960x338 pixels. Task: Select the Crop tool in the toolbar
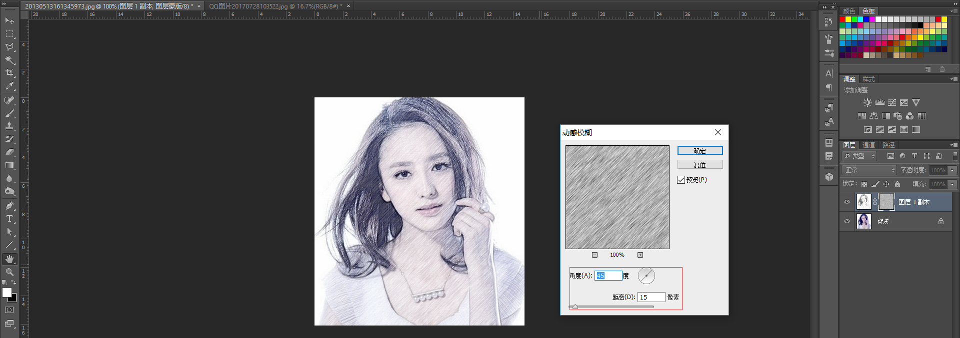[x=9, y=73]
